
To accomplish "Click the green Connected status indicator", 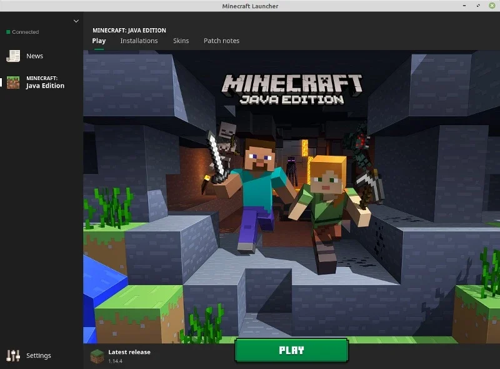I will [8, 32].
